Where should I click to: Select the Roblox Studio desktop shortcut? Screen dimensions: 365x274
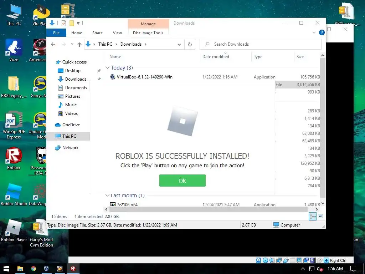[14, 194]
